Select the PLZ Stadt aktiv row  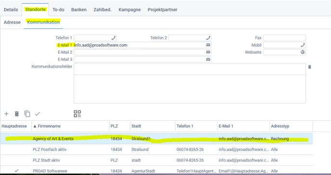[x=156, y=160]
